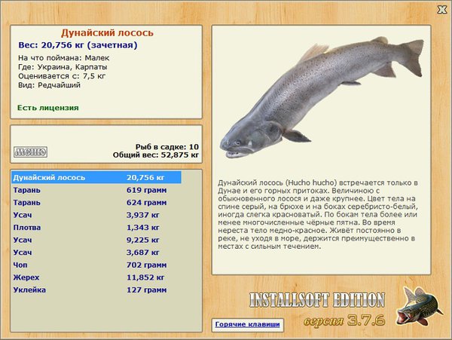The height and width of the screenshot is (340, 452).
Task: Pick the Жерех 11,852 кг entry
Action: (96, 277)
